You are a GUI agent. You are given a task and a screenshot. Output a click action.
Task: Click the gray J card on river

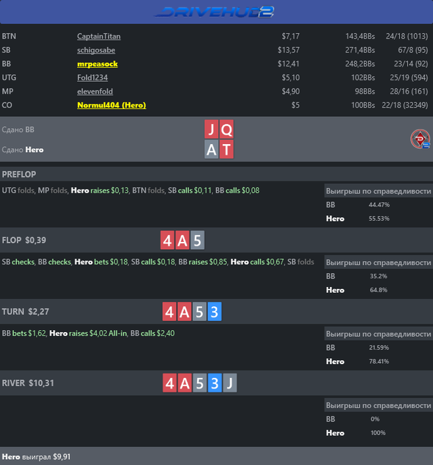click(x=230, y=383)
